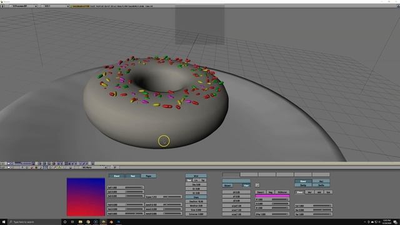400x225 pixels.
Task: Select the Add blend mode button
Action: pyautogui.click(x=319, y=192)
